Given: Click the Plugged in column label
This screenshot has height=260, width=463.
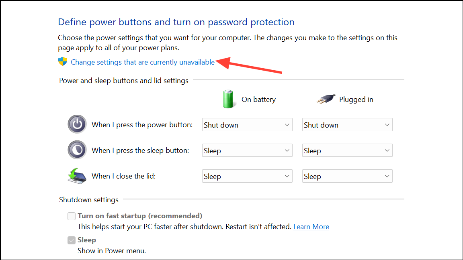Looking at the screenshot, I should click(356, 100).
